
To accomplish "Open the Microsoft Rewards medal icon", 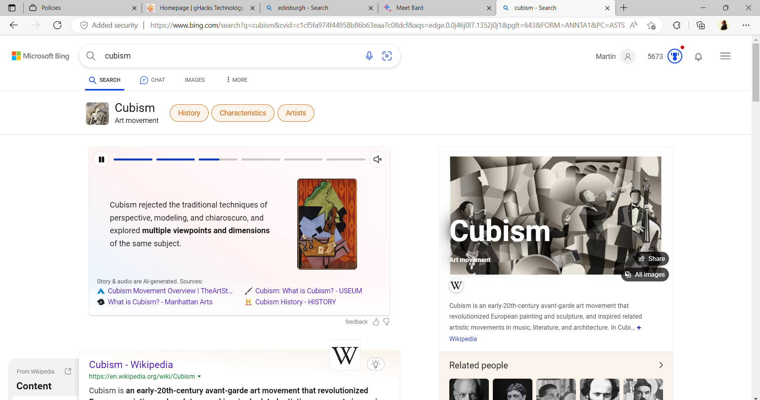I will click(674, 56).
